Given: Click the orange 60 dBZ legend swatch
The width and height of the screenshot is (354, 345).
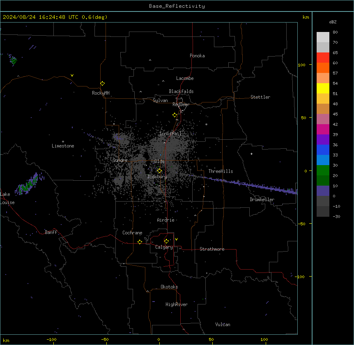Looking at the screenshot, I should (323, 68).
